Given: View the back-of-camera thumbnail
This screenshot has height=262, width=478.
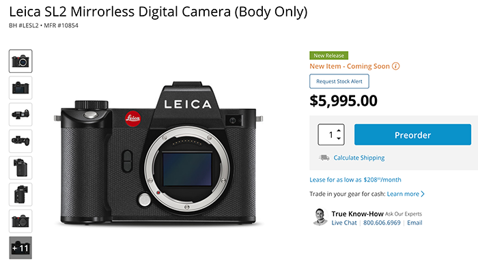Looking at the screenshot, I should [20, 88].
